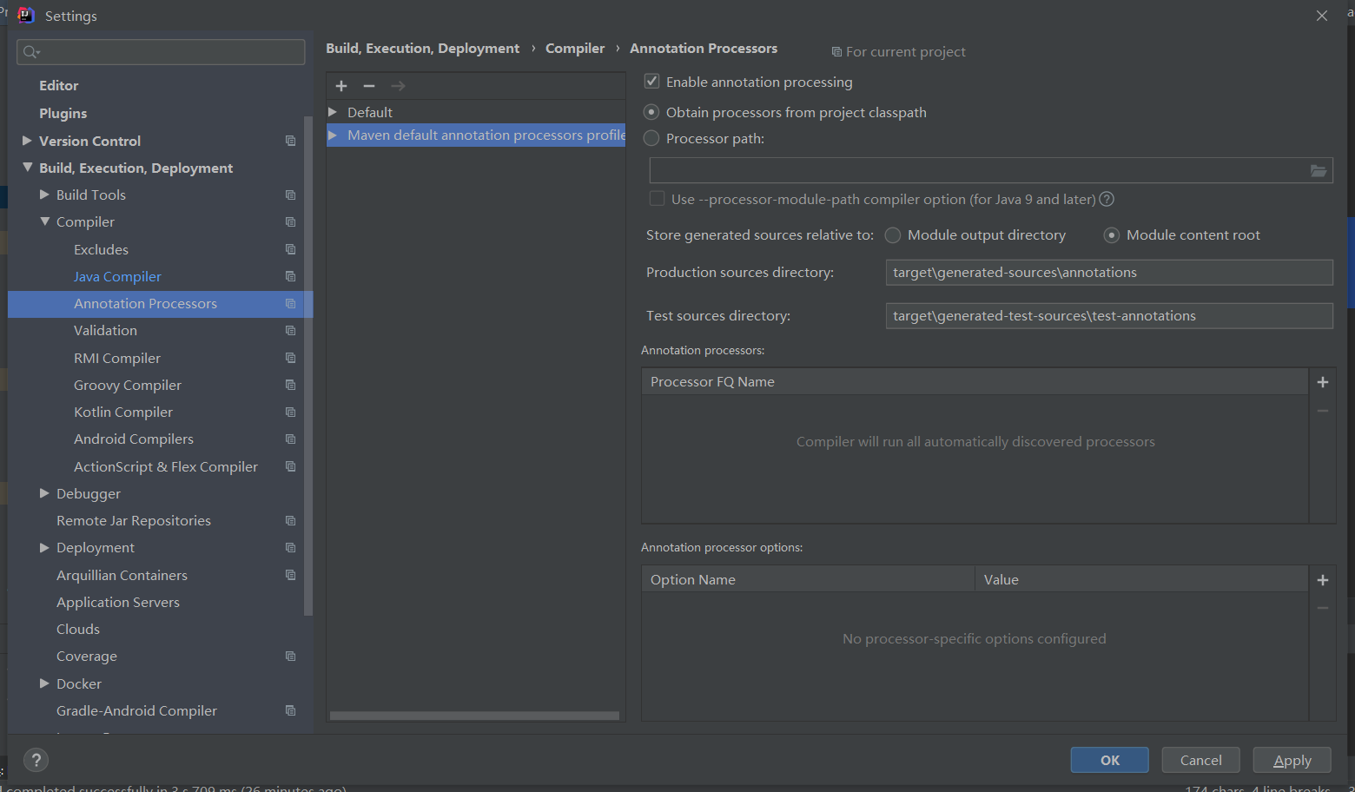Image resolution: width=1355 pixels, height=792 pixels.
Task: Click the project-level icon beside Java Compiler
Action: pyautogui.click(x=291, y=276)
